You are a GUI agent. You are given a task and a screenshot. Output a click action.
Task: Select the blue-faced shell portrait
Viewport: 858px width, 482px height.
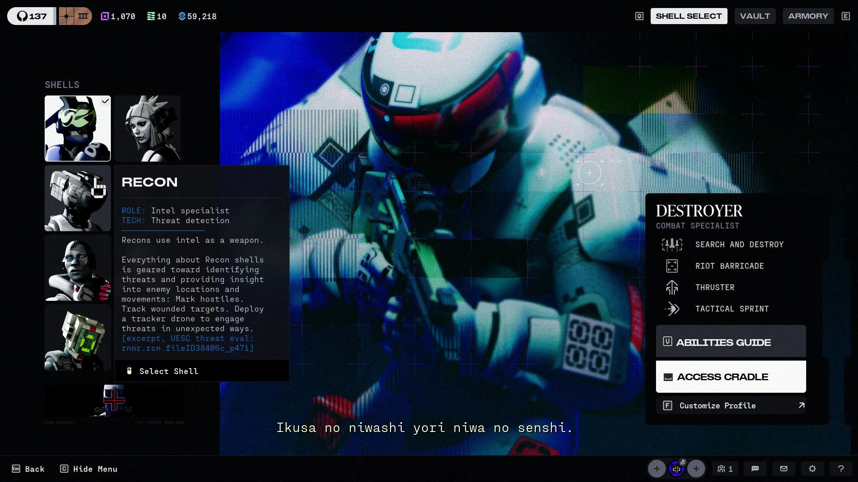pos(78,268)
